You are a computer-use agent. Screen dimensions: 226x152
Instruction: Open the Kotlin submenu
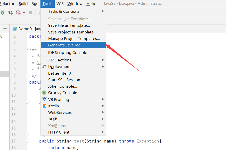[x=73, y=106]
